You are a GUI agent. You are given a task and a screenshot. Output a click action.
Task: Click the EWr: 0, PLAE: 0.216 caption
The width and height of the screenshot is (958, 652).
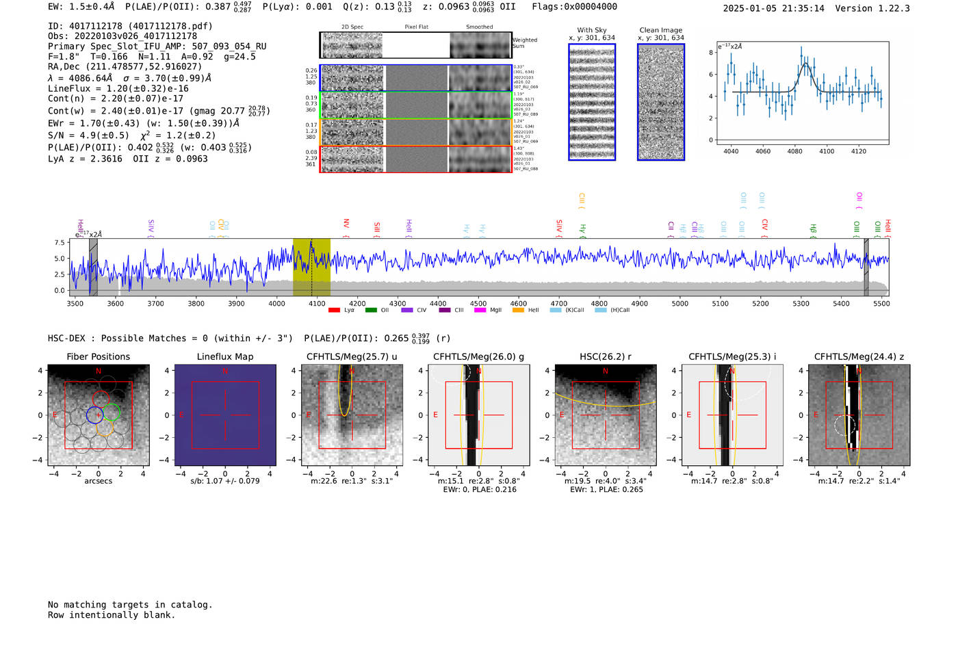click(x=480, y=490)
